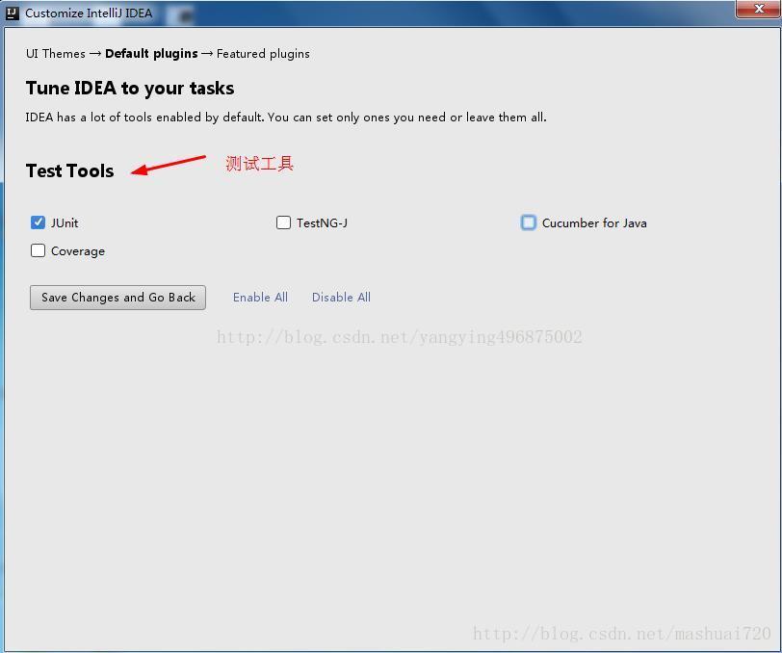Click the Coverage label text
782x653 pixels.
coord(77,250)
